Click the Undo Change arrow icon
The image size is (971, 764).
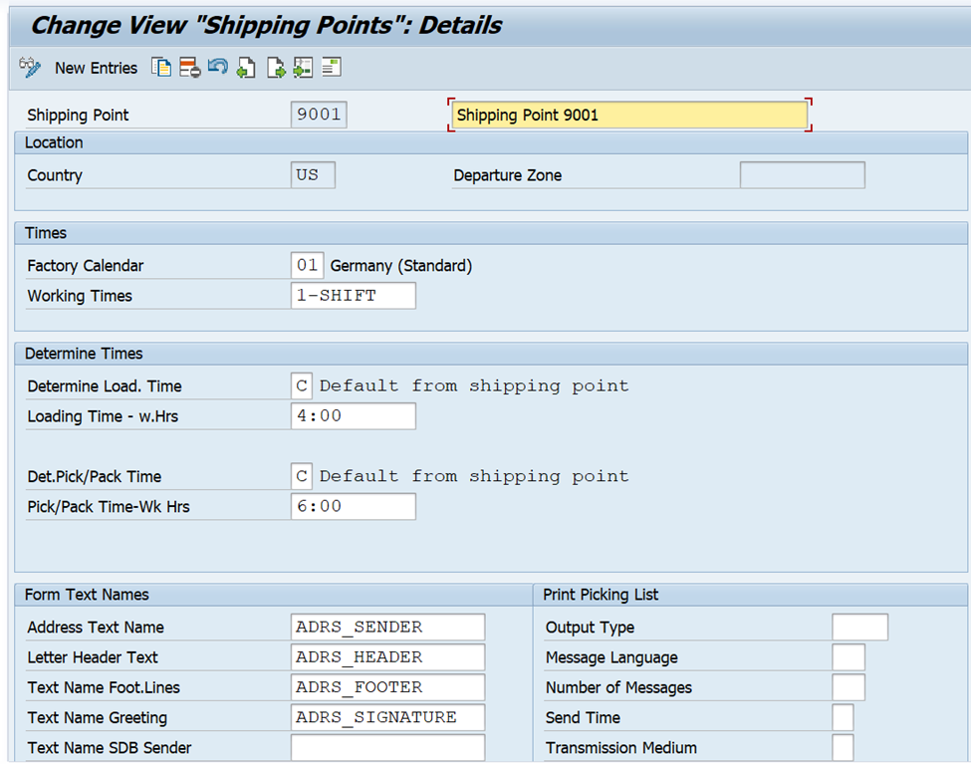(x=217, y=67)
